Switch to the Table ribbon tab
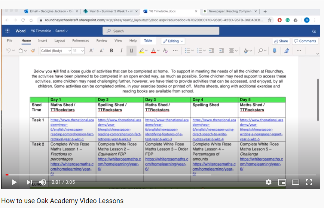 tap(148, 41)
